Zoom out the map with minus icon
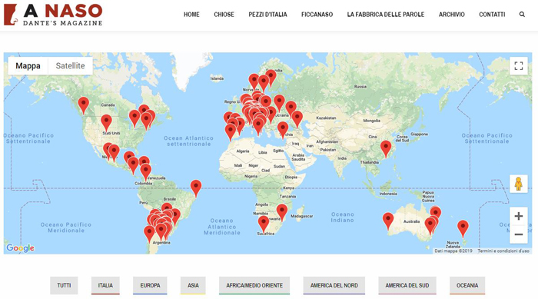The width and height of the screenshot is (538, 299). coord(519,234)
